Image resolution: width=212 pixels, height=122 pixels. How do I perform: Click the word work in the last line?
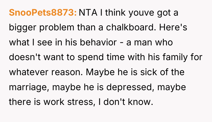[54, 102]
